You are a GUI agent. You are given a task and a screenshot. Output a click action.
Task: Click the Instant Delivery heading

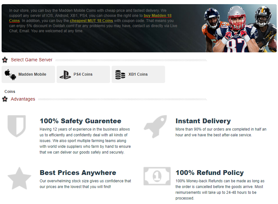203,121
